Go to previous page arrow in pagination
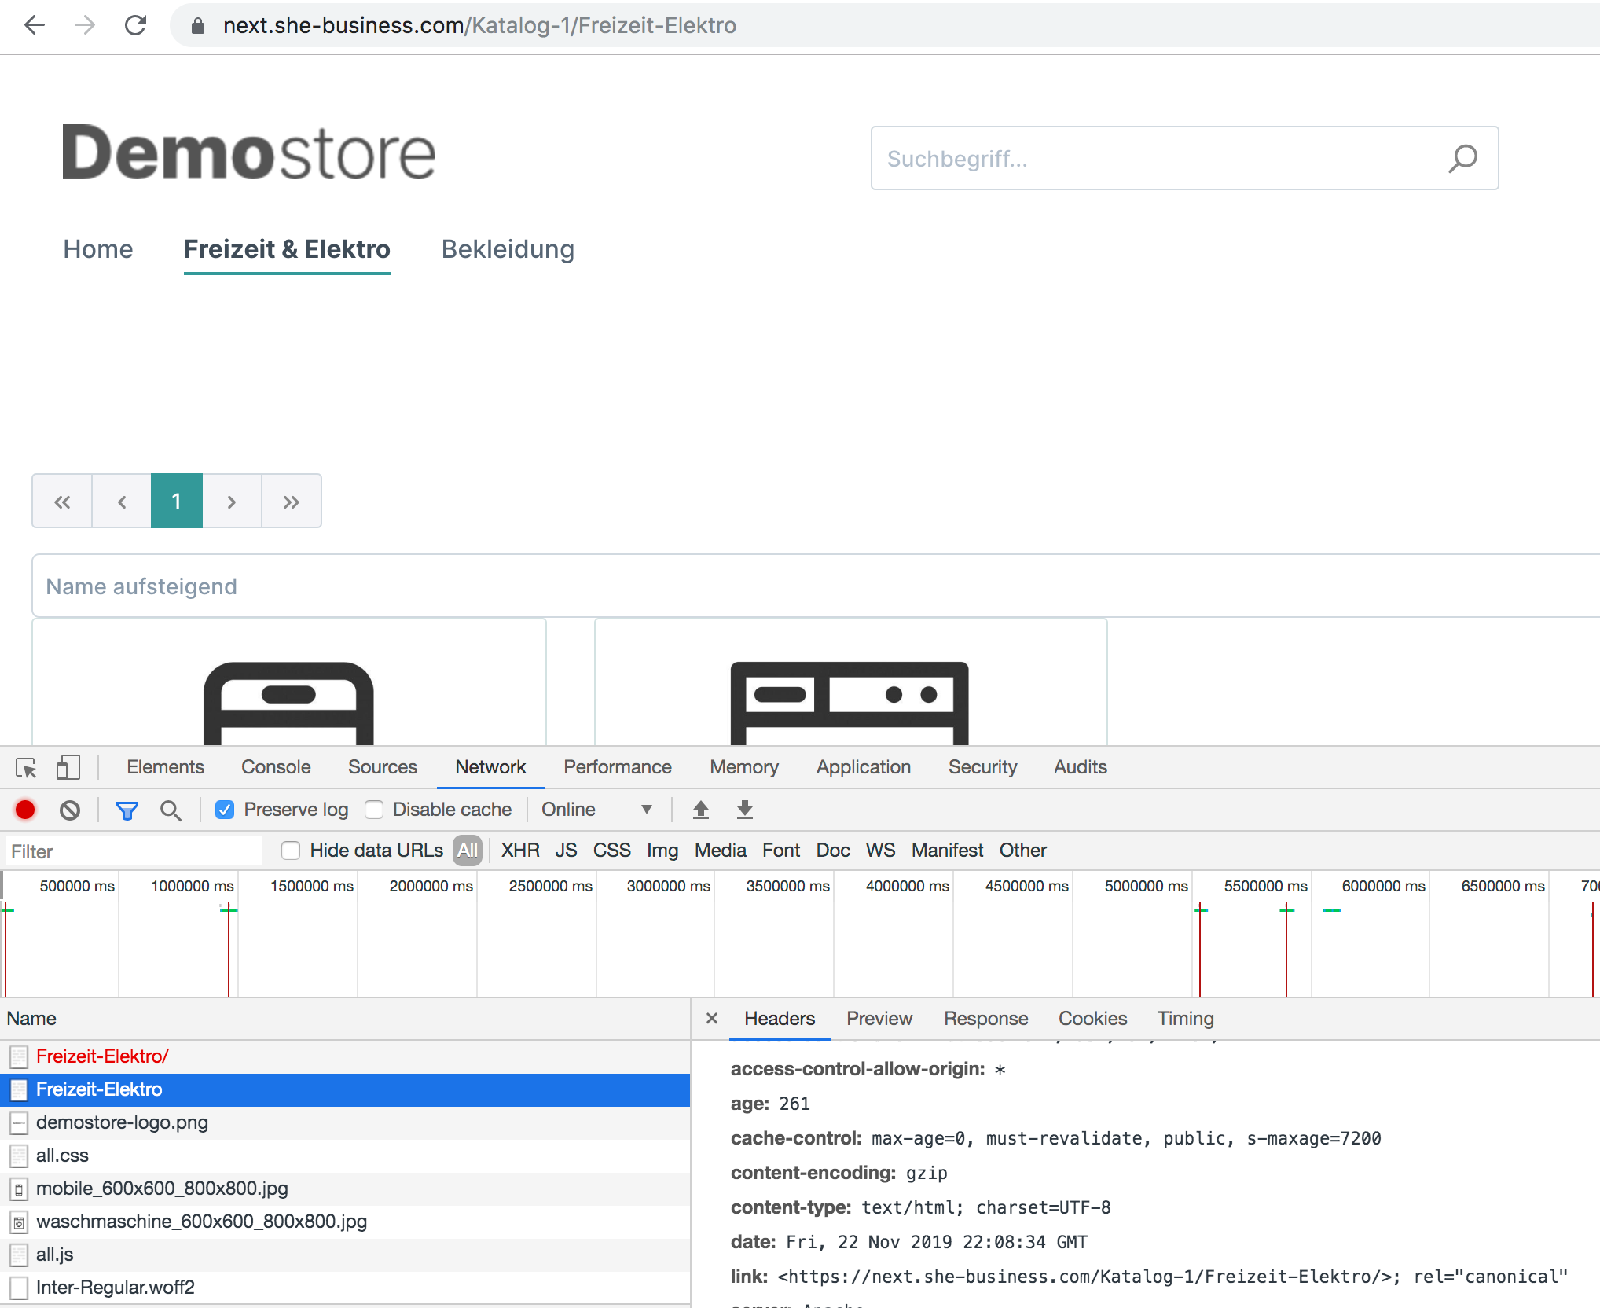The height and width of the screenshot is (1308, 1600). click(x=122, y=502)
